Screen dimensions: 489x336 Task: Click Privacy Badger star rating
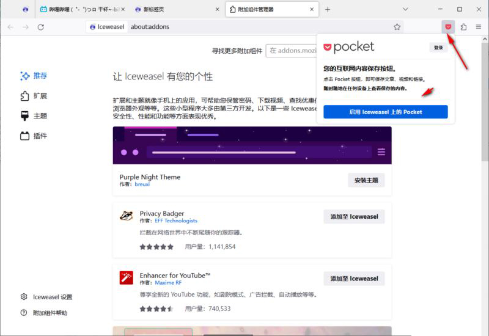(x=156, y=247)
